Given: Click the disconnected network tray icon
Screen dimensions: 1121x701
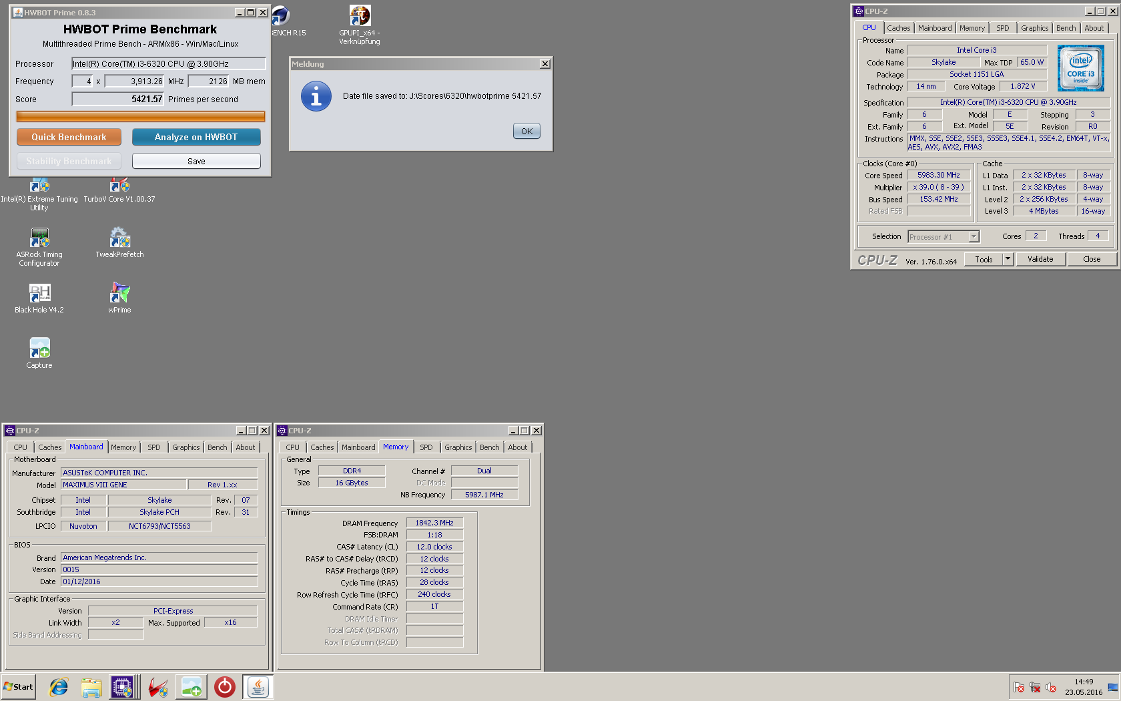Looking at the screenshot, I should click(1035, 687).
